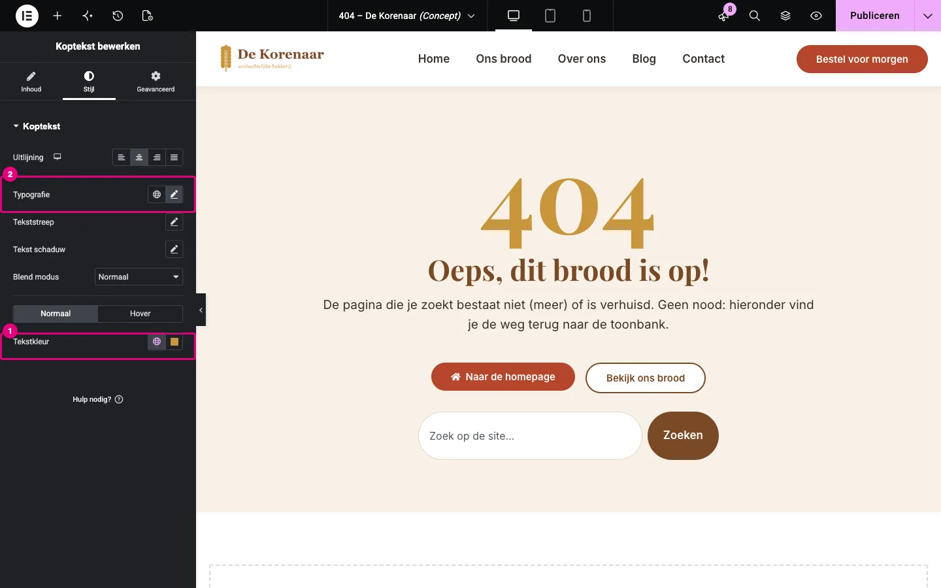The image size is (941, 588).
Task: Open the Geavanceerd tab
Action: [156, 82]
